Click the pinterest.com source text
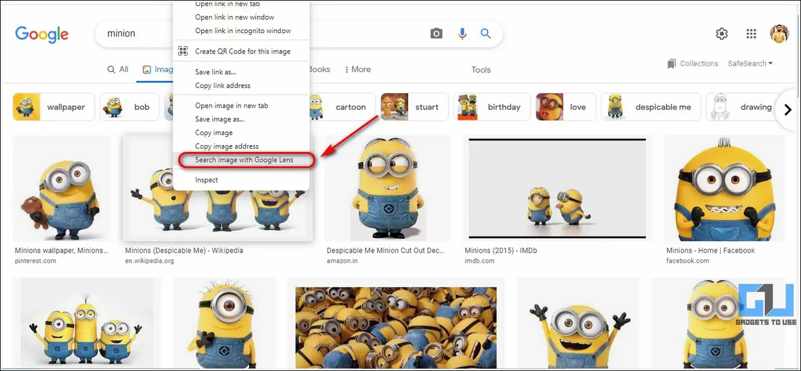Screen dimensions: 801x371 (35, 261)
